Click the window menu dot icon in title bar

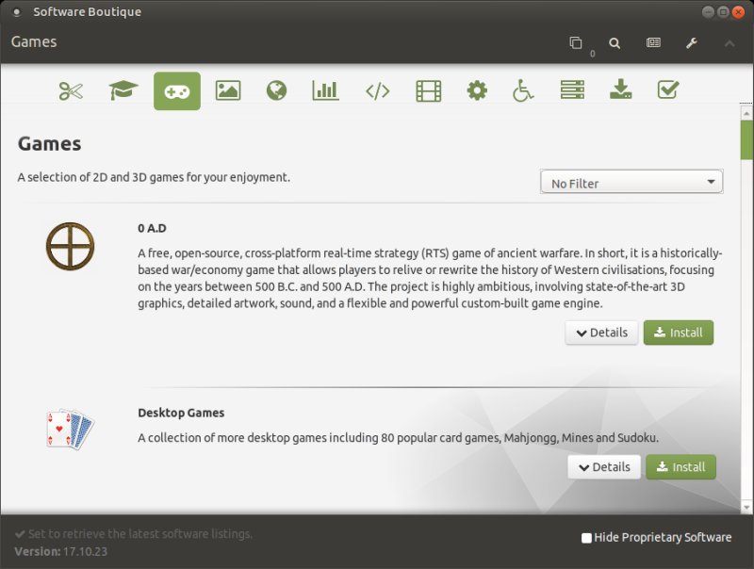pyautogui.click(x=16, y=12)
